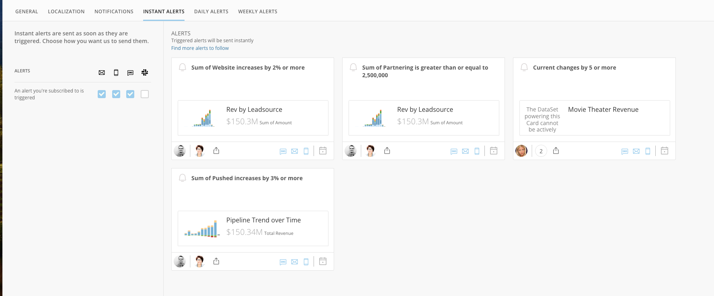Go to the Notifications tab
This screenshot has width=714, height=296.
click(114, 12)
